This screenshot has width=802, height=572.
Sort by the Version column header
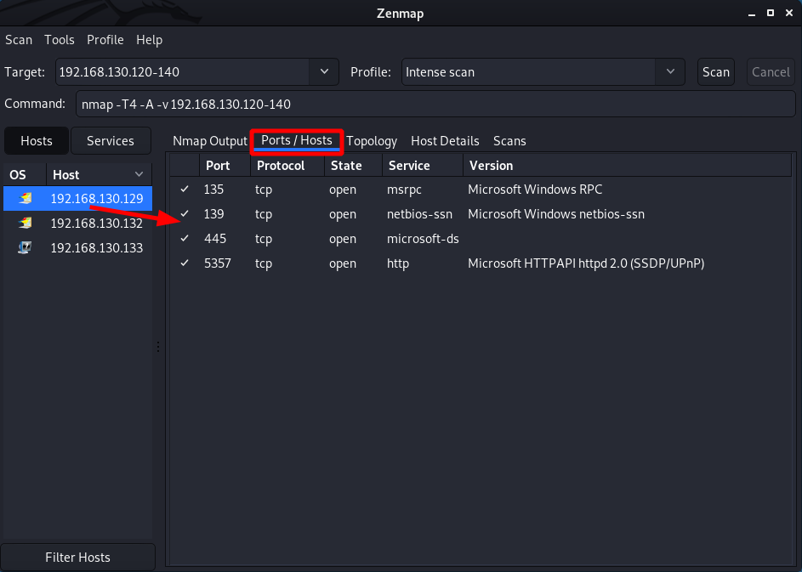point(627,166)
